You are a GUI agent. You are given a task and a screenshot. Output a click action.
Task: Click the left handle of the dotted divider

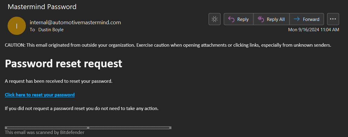[6, 128]
